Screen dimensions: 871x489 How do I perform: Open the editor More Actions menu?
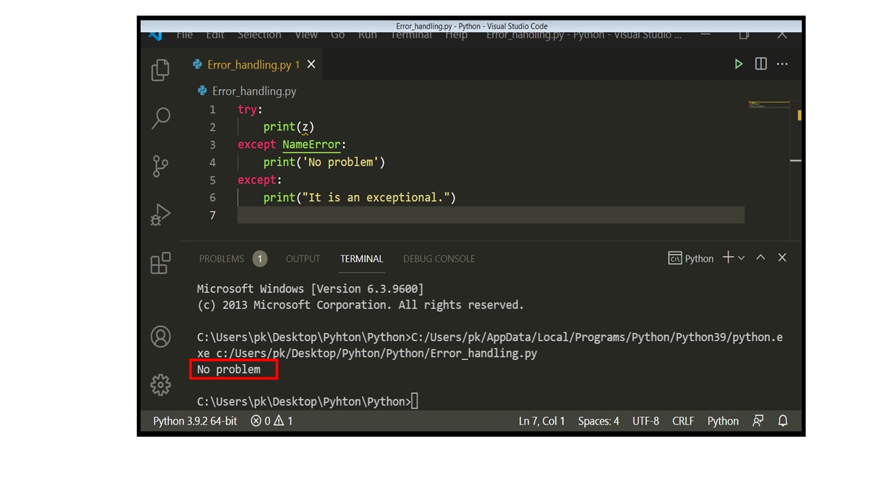[x=782, y=64]
